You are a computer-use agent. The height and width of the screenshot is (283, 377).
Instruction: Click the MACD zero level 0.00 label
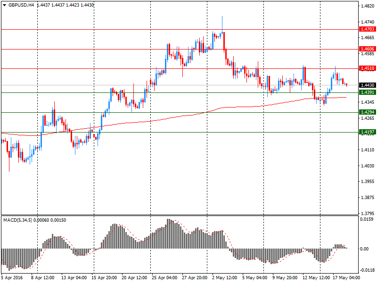(x=364, y=249)
